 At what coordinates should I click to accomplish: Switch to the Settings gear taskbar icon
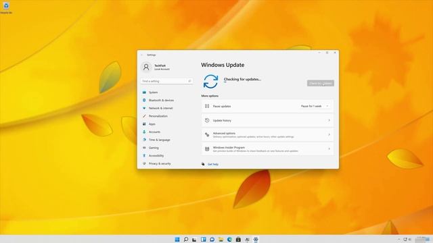pyautogui.click(x=256, y=240)
